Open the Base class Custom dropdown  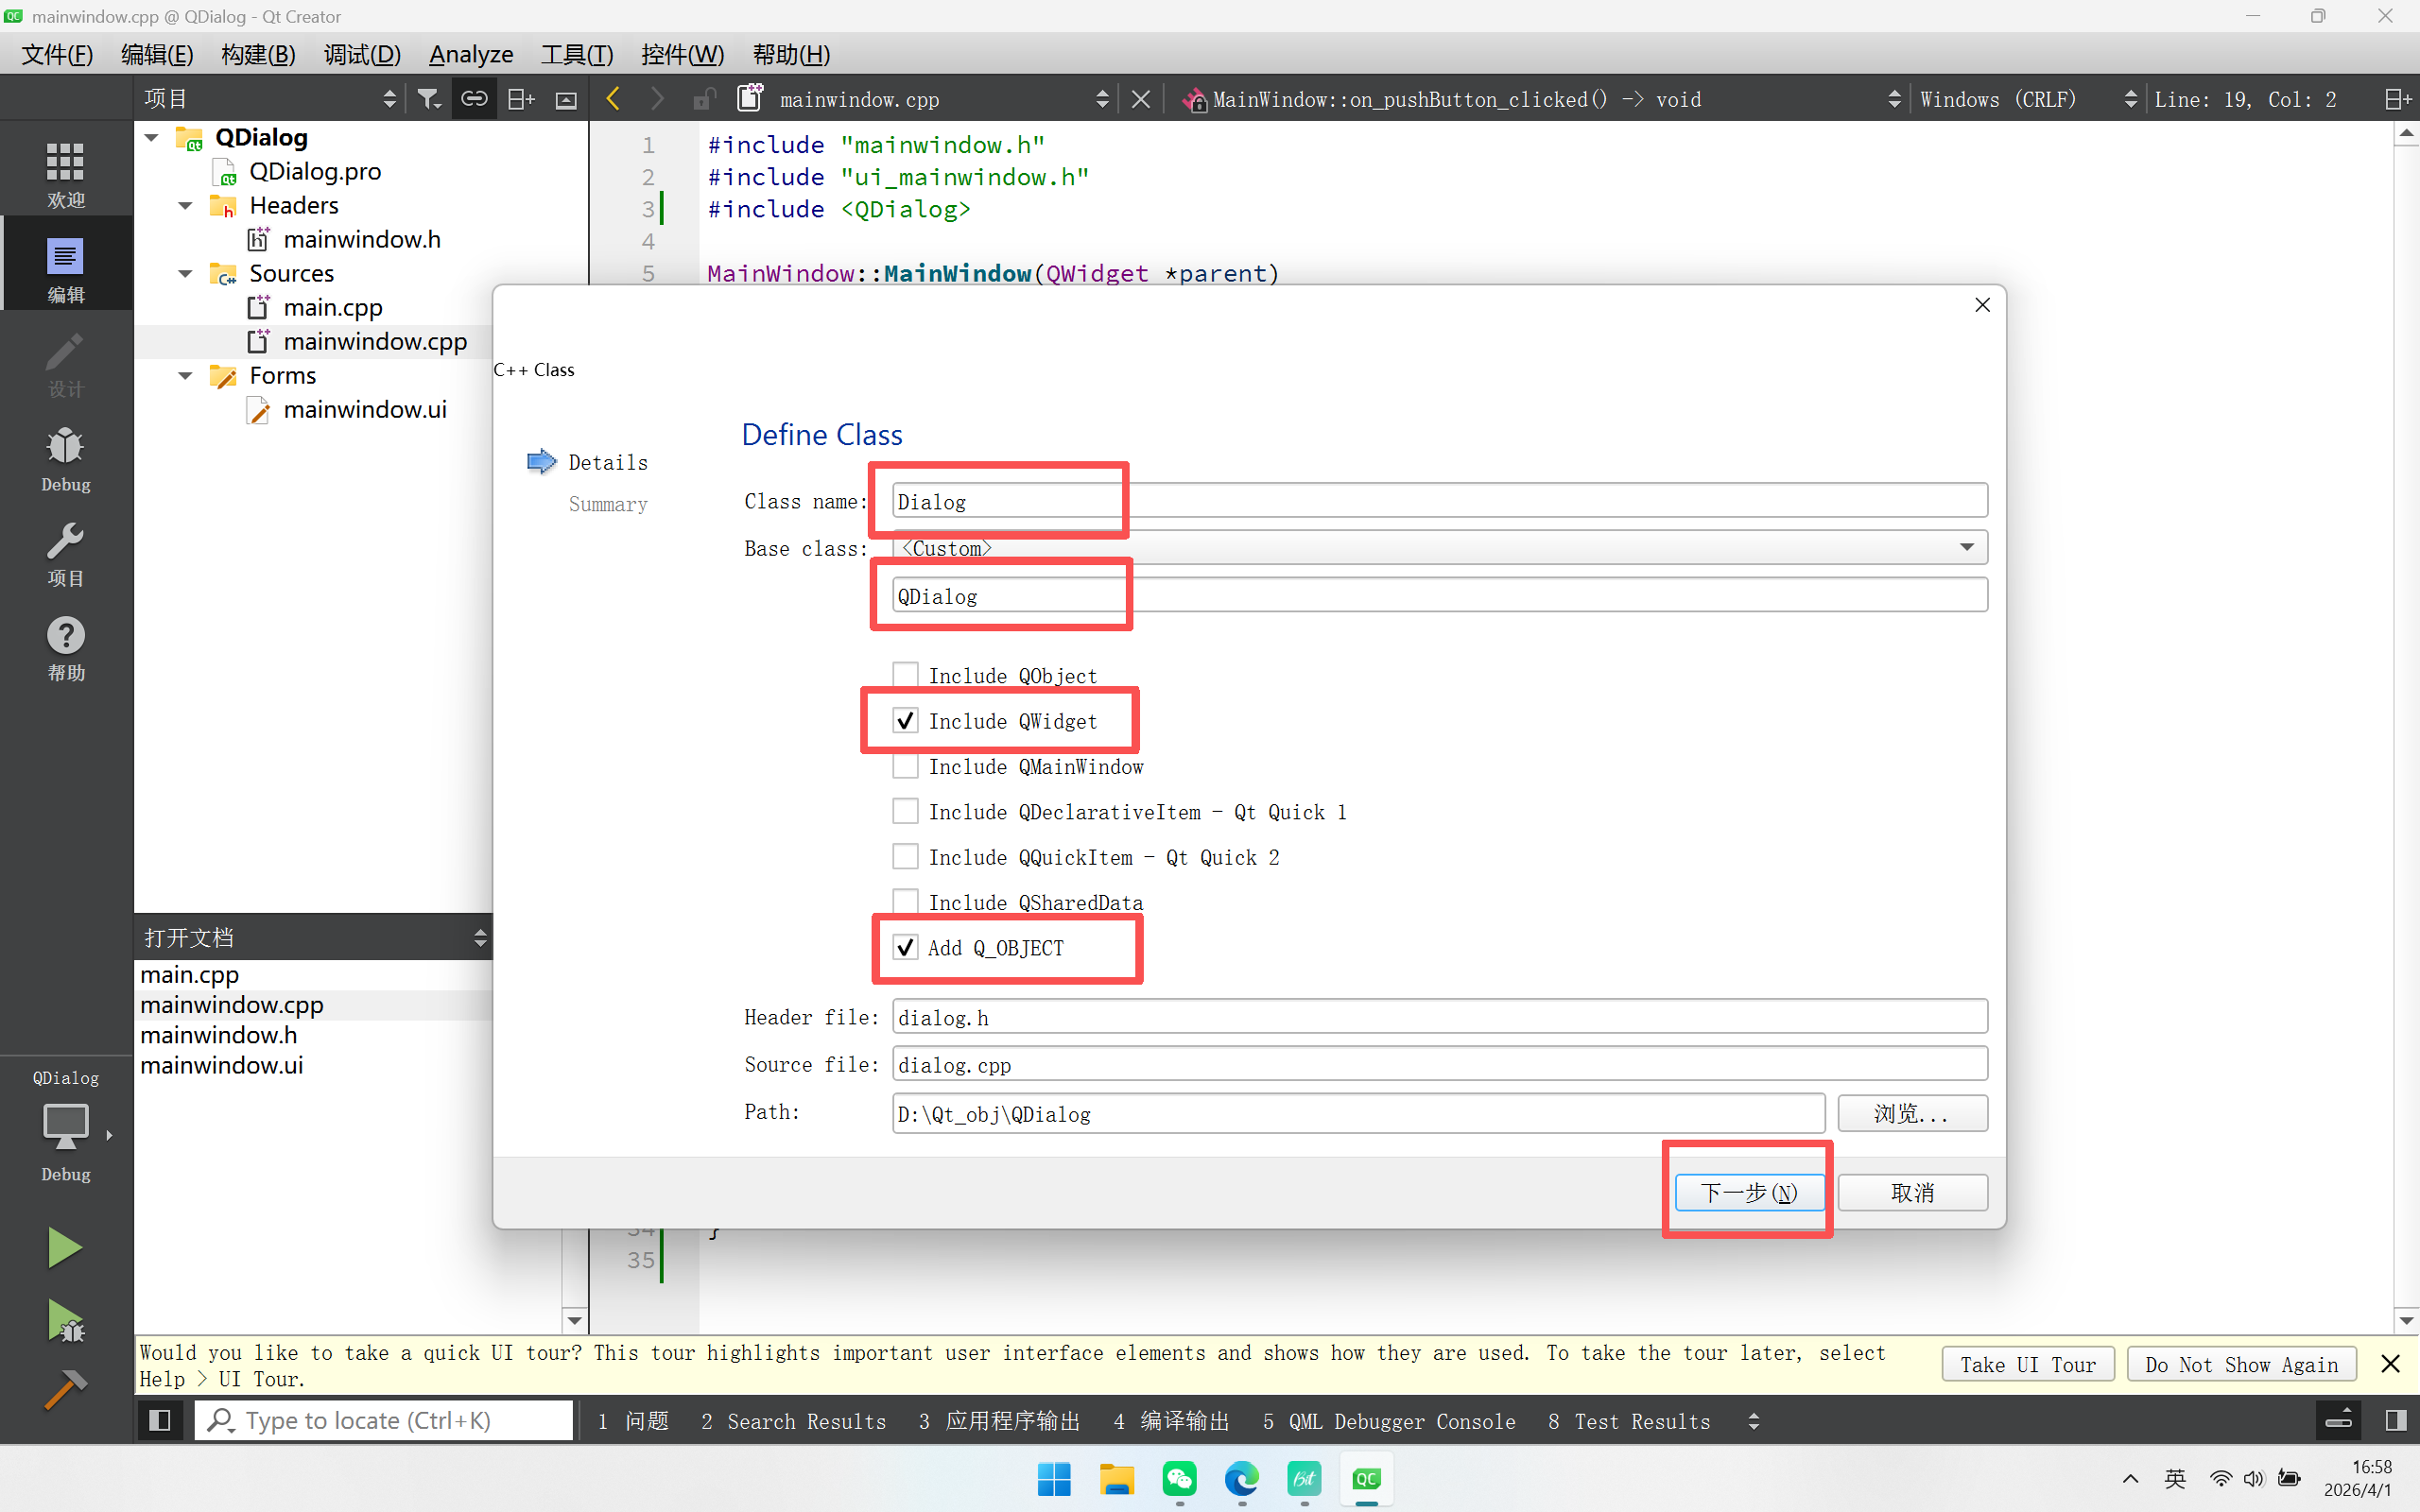1438,548
